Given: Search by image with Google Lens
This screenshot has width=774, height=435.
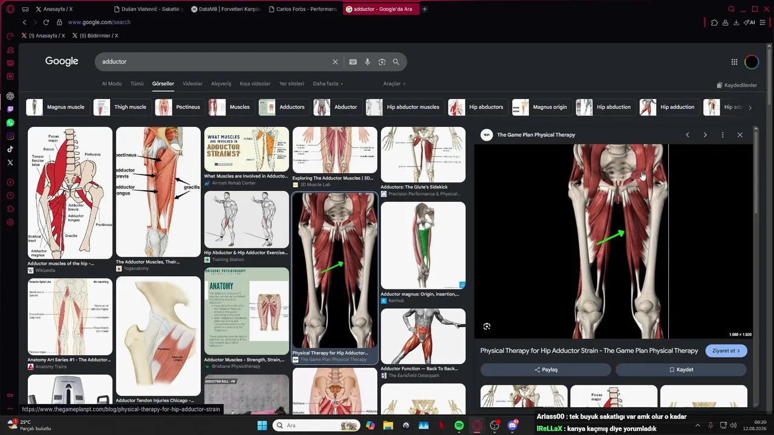Looking at the screenshot, I should (x=382, y=62).
